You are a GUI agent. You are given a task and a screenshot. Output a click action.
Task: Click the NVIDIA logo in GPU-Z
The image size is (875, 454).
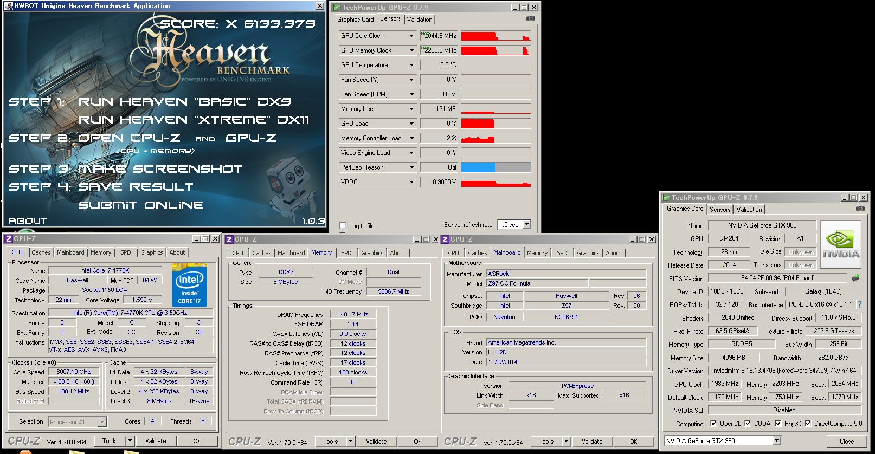pos(841,245)
